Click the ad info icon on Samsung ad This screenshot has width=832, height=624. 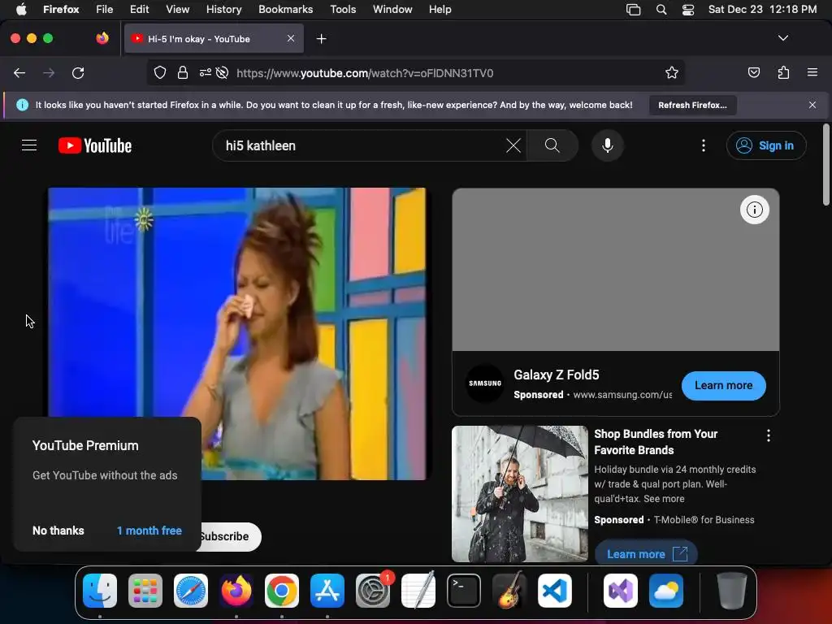click(x=755, y=210)
